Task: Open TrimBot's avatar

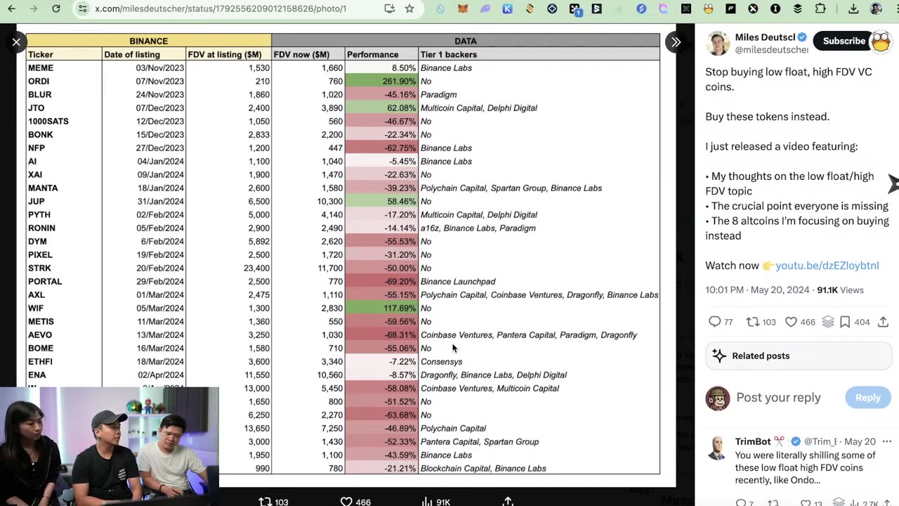Action: click(x=717, y=448)
